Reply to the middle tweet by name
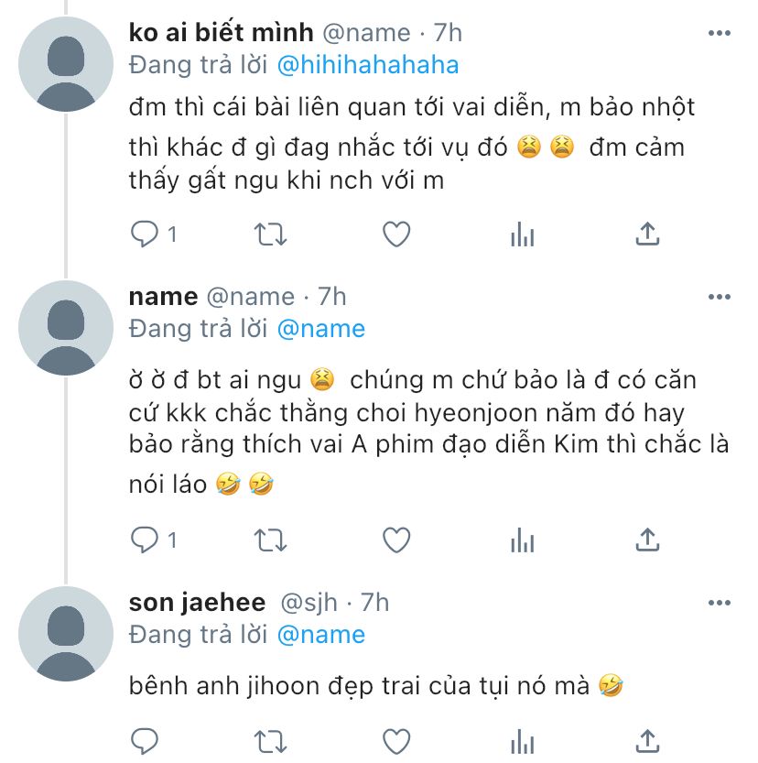Viewport: 758px width, 763px height. pos(145,540)
